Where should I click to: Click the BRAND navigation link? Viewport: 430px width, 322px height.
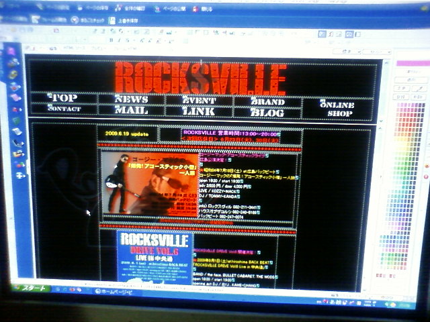tap(267, 101)
